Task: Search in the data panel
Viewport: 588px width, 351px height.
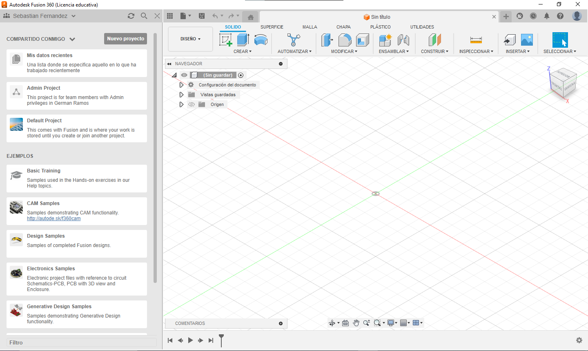Action: (x=144, y=16)
